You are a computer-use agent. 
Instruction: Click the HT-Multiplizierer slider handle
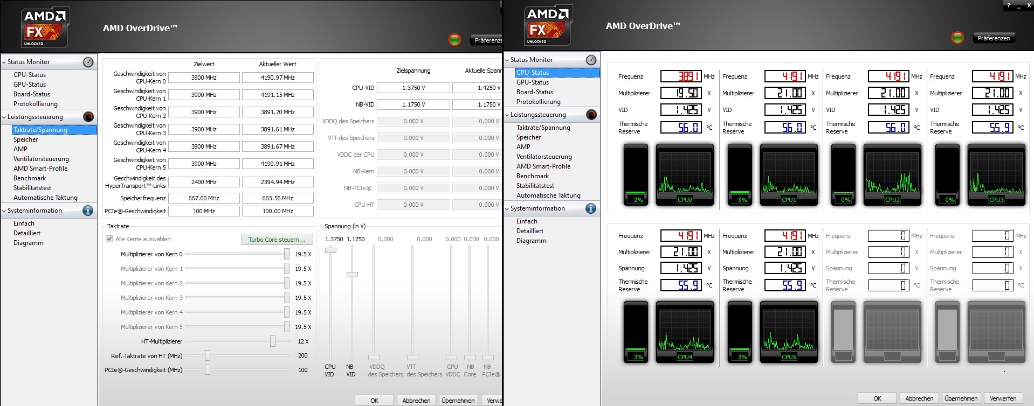tap(273, 341)
